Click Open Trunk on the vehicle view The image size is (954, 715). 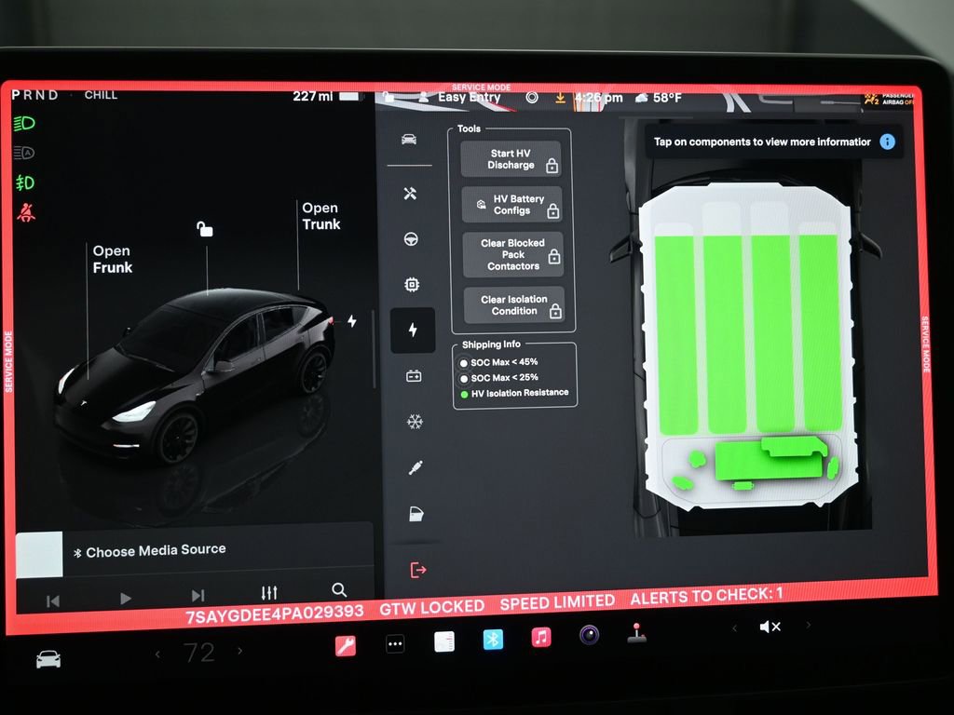pos(320,216)
